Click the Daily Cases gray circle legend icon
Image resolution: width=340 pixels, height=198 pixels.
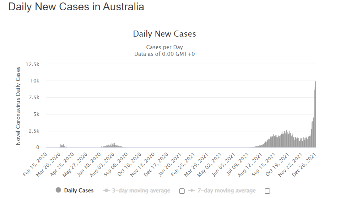pyautogui.click(x=58, y=190)
